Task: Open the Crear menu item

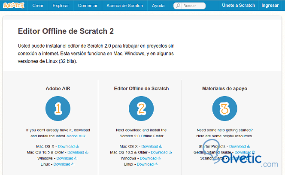Action: tap(38, 6)
